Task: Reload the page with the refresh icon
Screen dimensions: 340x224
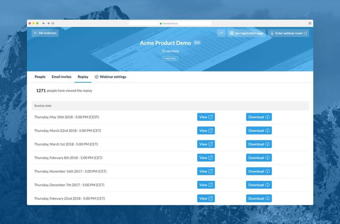Action: coord(53,23)
